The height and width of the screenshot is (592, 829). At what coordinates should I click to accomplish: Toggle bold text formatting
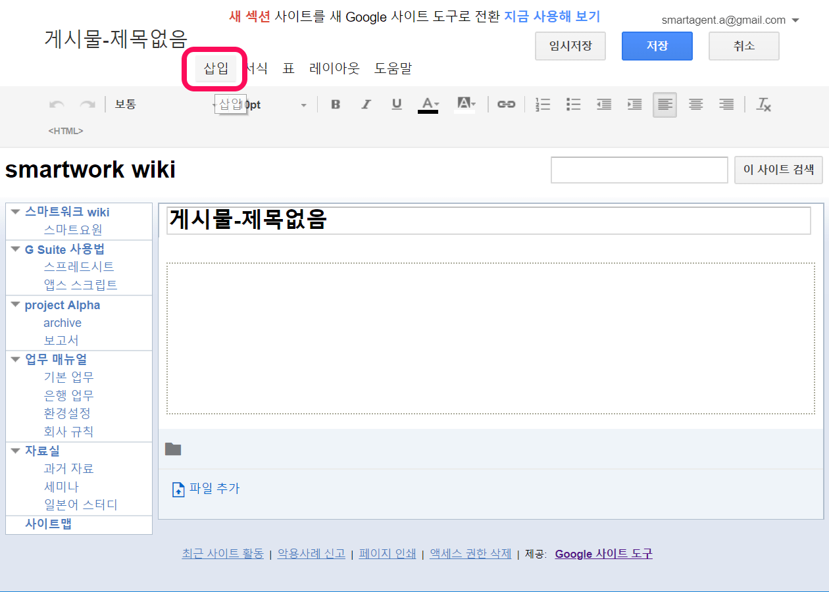point(336,105)
